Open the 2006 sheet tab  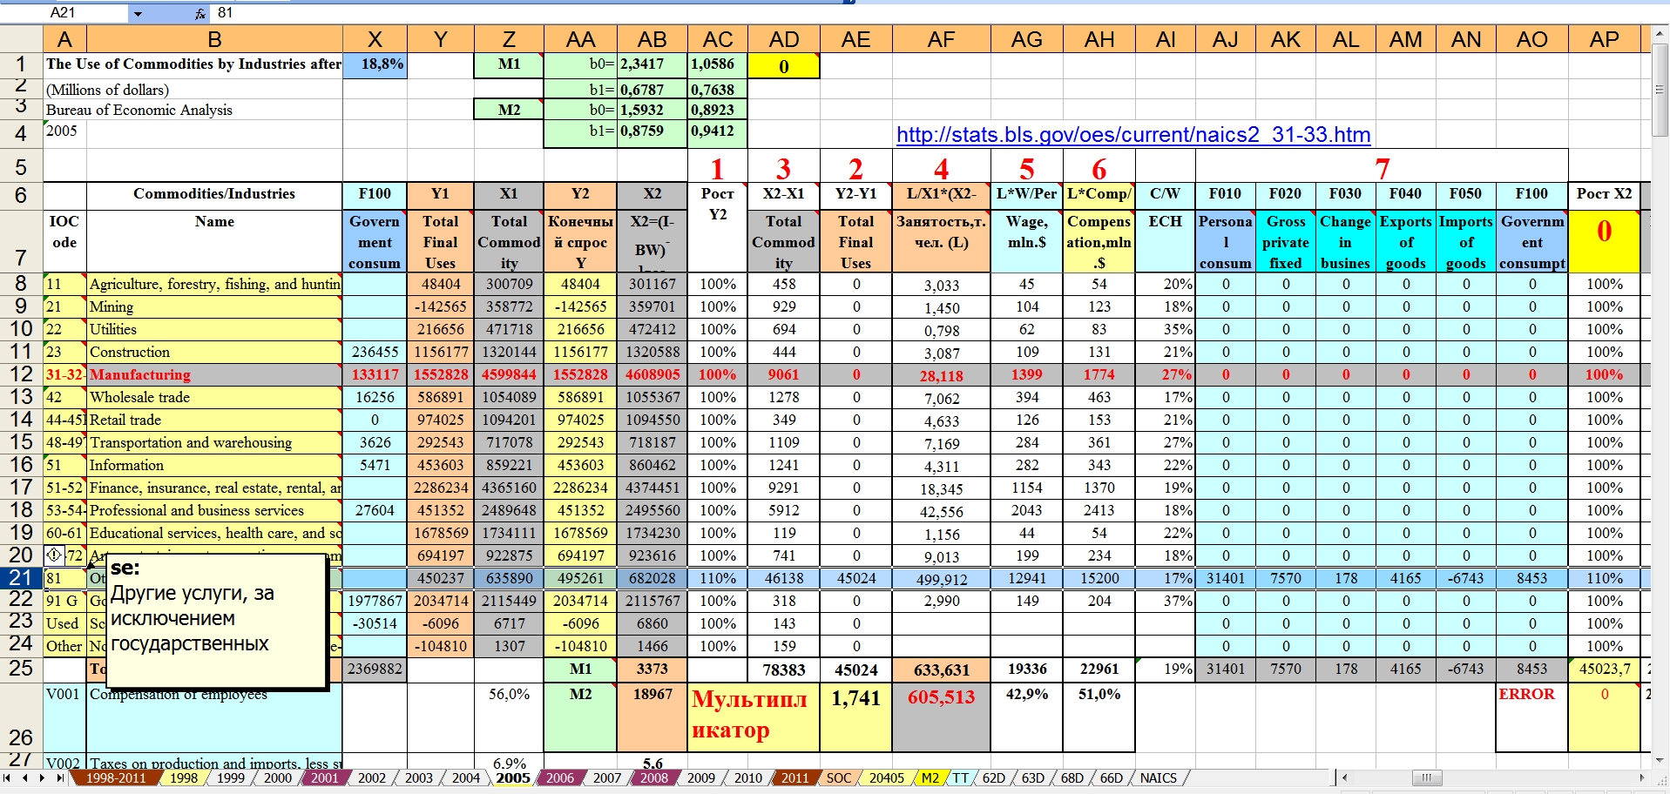[x=559, y=777]
